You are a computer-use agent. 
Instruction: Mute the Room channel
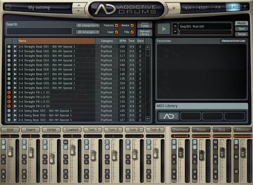(195, 157)
